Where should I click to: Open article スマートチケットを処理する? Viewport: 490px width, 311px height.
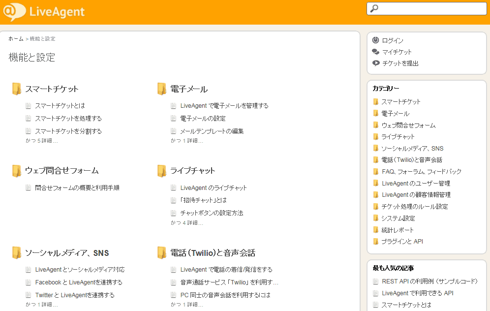click(68, 119)
